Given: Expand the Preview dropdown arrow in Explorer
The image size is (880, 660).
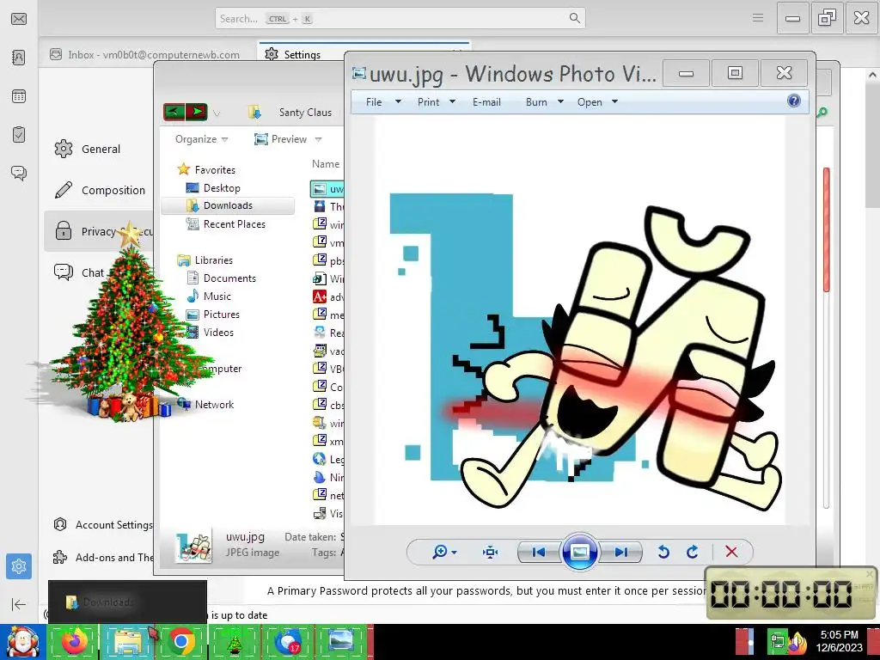Looking at the screenshot, I should 318,139.
